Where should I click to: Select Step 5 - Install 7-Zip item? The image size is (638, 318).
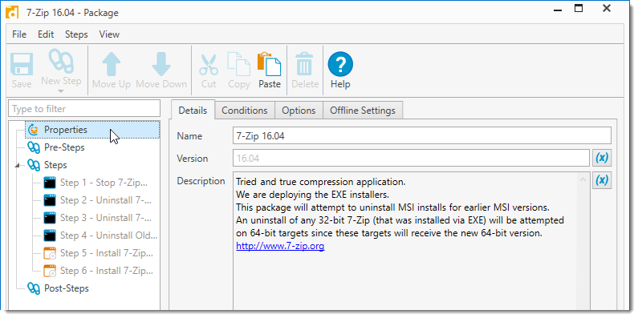pyautogui.click(x=107, y=253)
